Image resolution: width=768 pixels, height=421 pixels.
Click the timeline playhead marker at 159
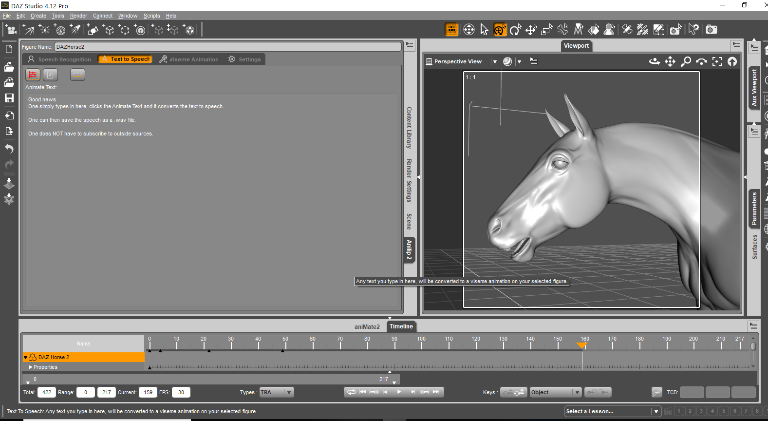click(x=582, y=345)
